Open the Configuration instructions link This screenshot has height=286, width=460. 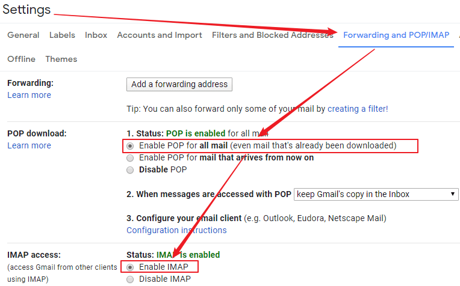click(x=176, y=231)
